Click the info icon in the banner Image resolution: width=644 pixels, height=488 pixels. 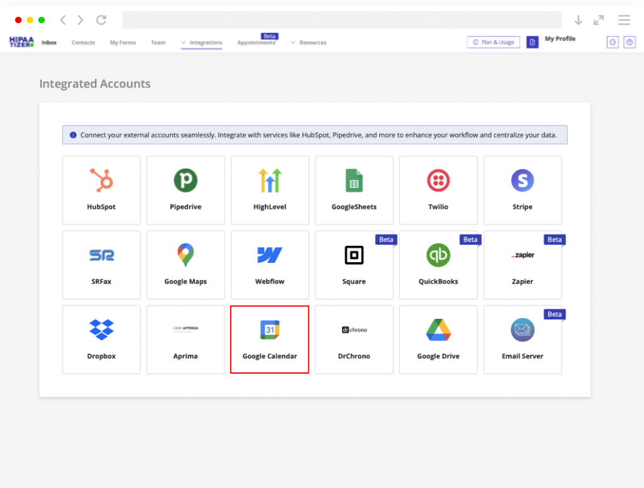[x=73, y=135]
